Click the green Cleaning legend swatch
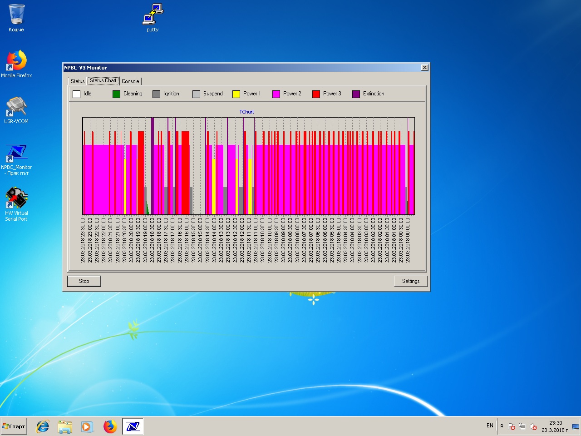 (116, 94)
